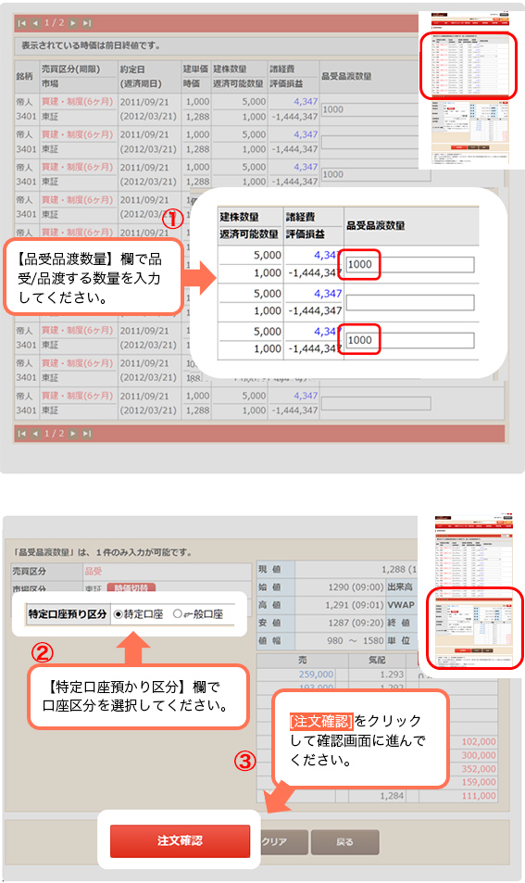
Task: Open lower-right page overview thumbnail
Action: (x=471, y=594)
